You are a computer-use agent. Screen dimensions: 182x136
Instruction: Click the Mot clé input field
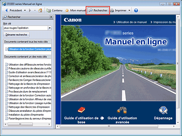[x=26, y=28]
